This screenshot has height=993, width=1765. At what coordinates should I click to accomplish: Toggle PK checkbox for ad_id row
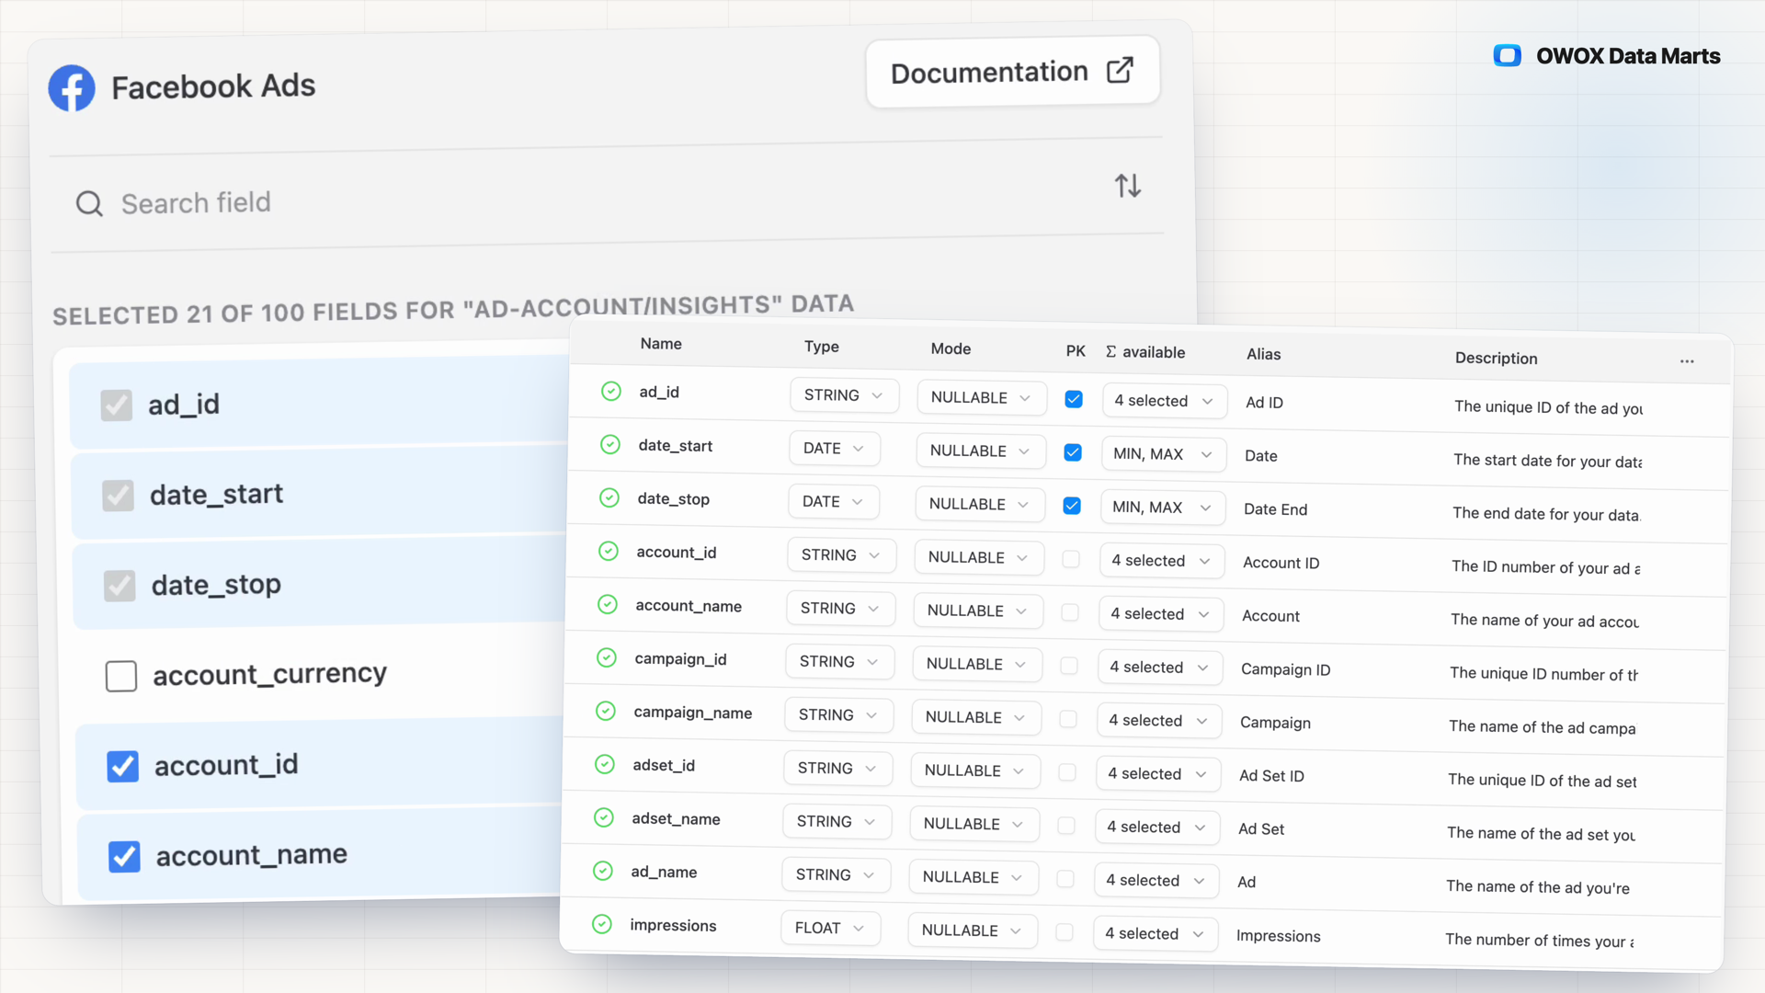tap(1074, 399)
